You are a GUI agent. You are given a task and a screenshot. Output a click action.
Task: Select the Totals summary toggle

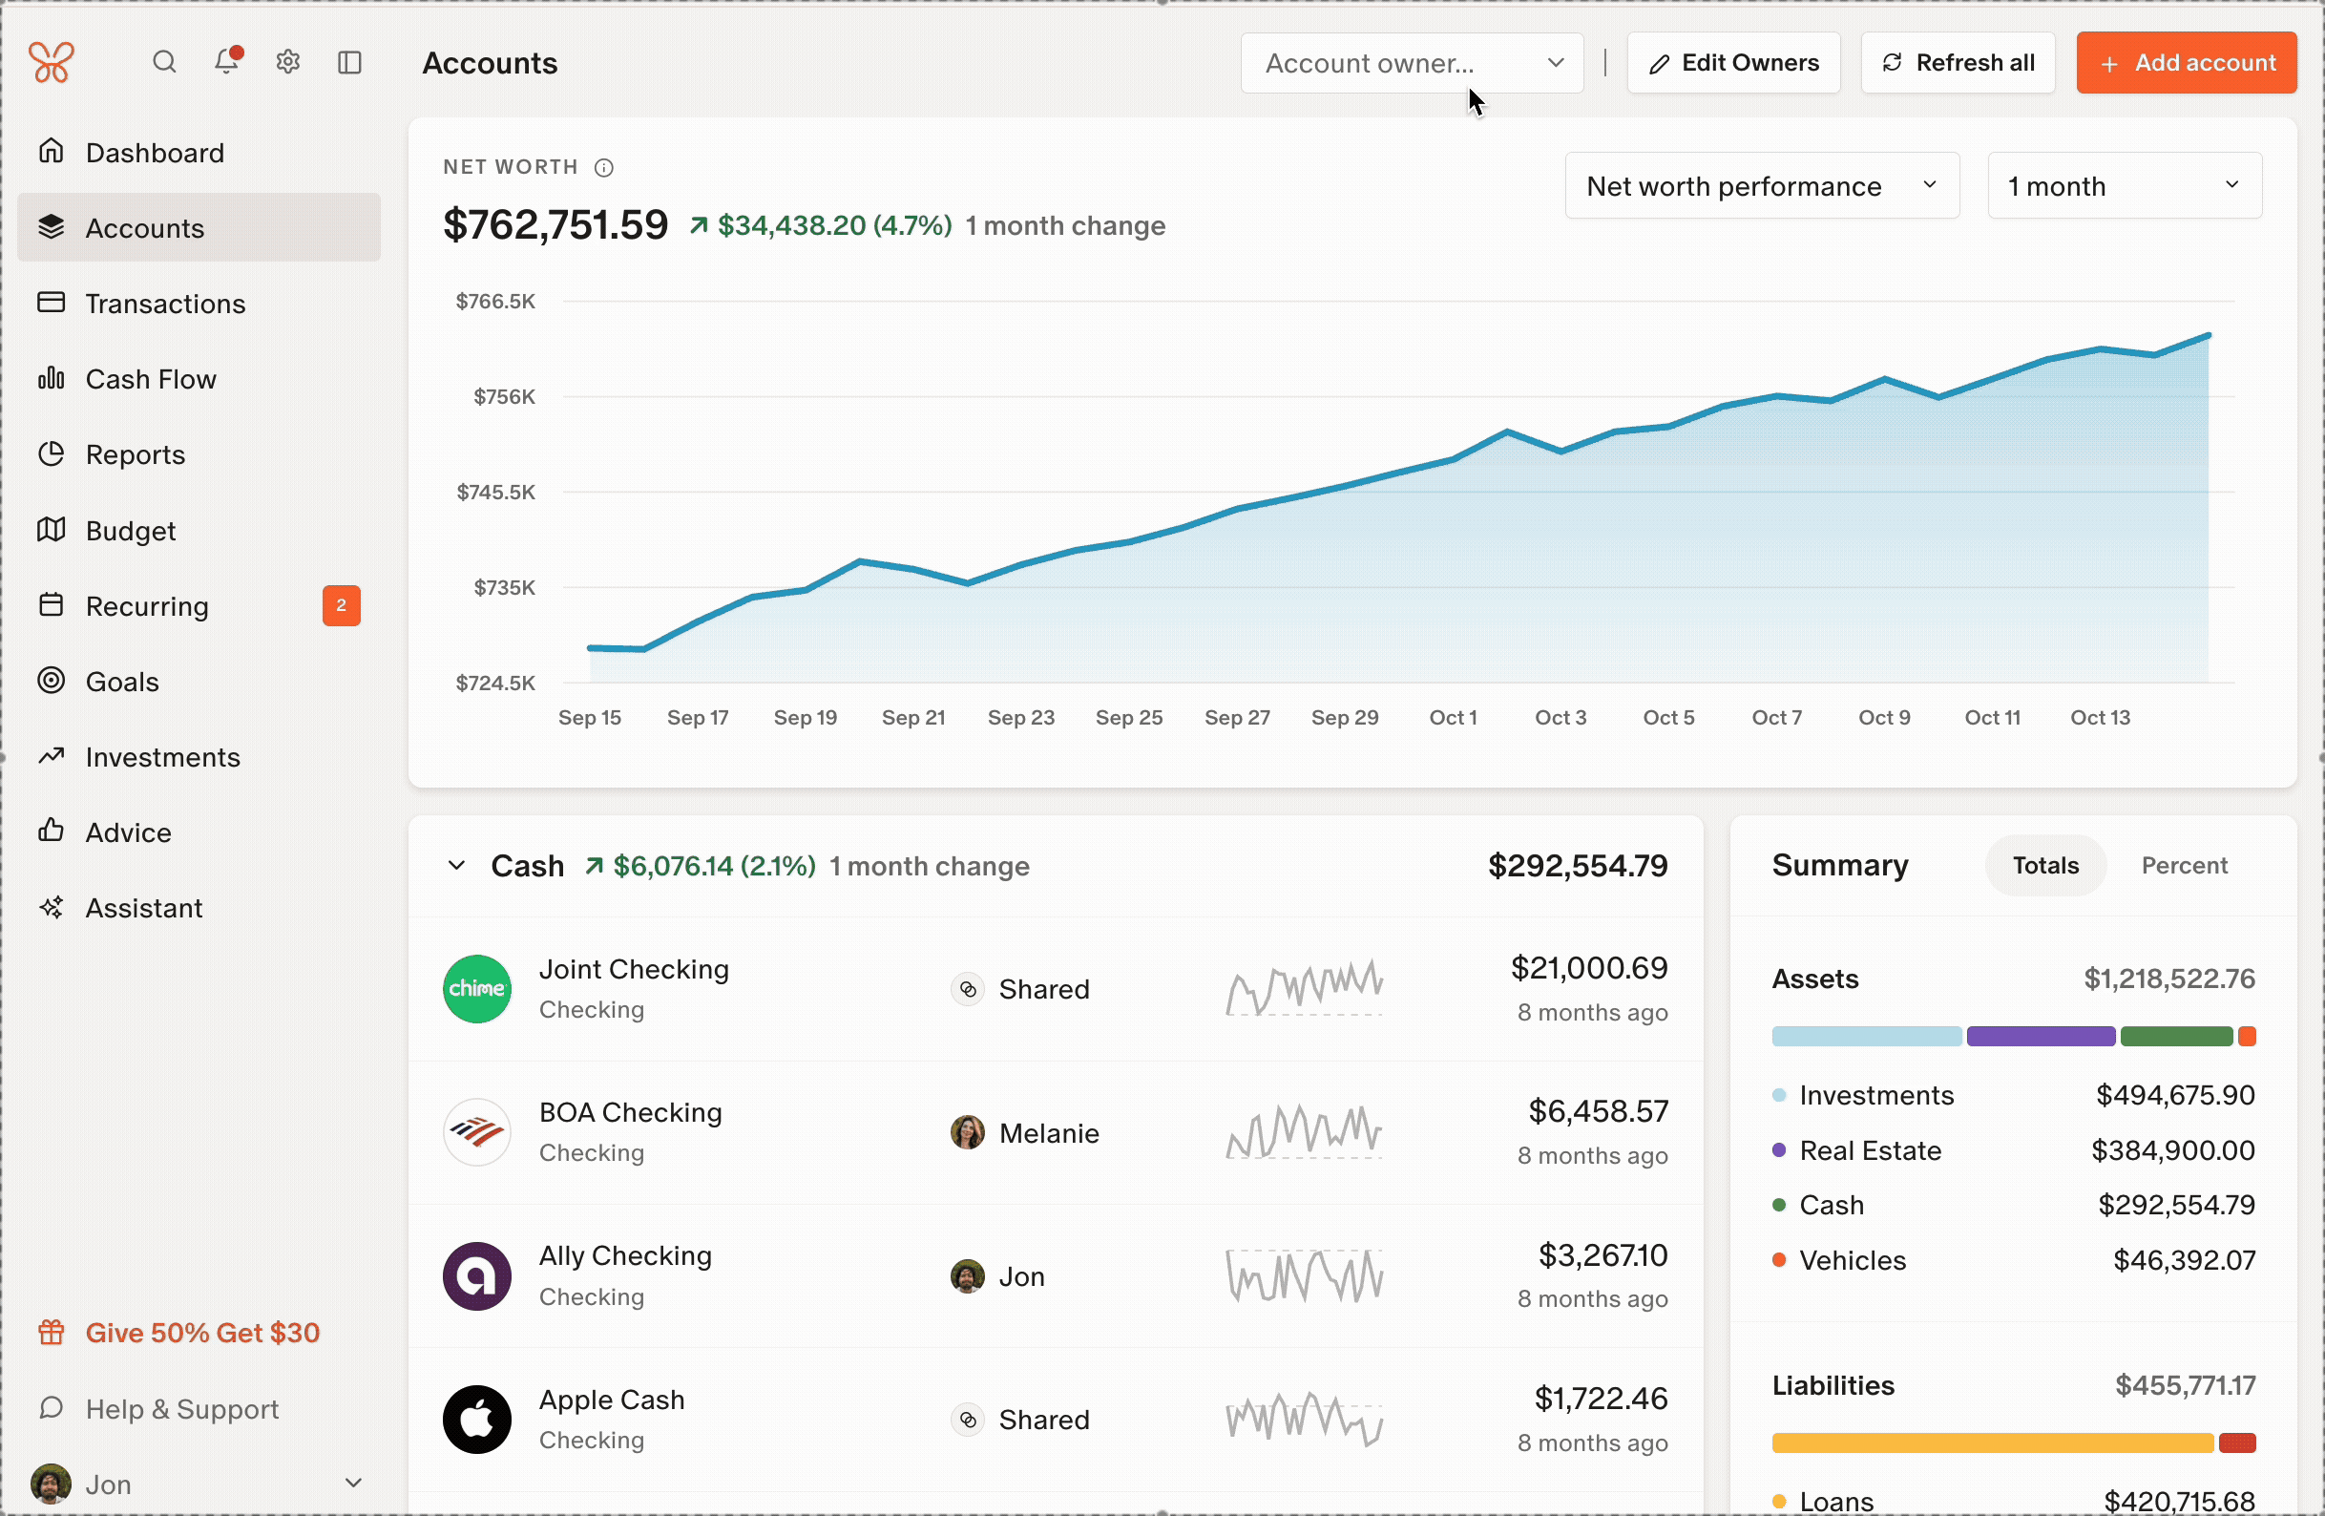pyautogui.click(x=2044, y=865)
